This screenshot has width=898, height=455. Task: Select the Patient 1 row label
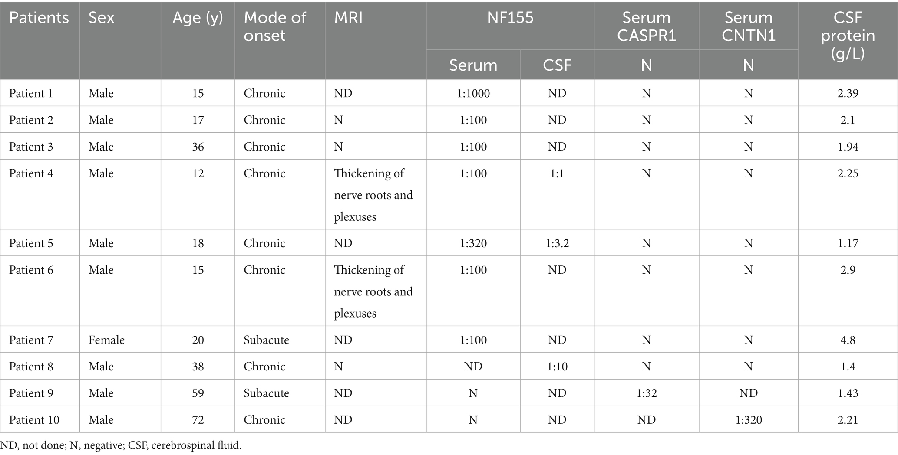(31, 93)
